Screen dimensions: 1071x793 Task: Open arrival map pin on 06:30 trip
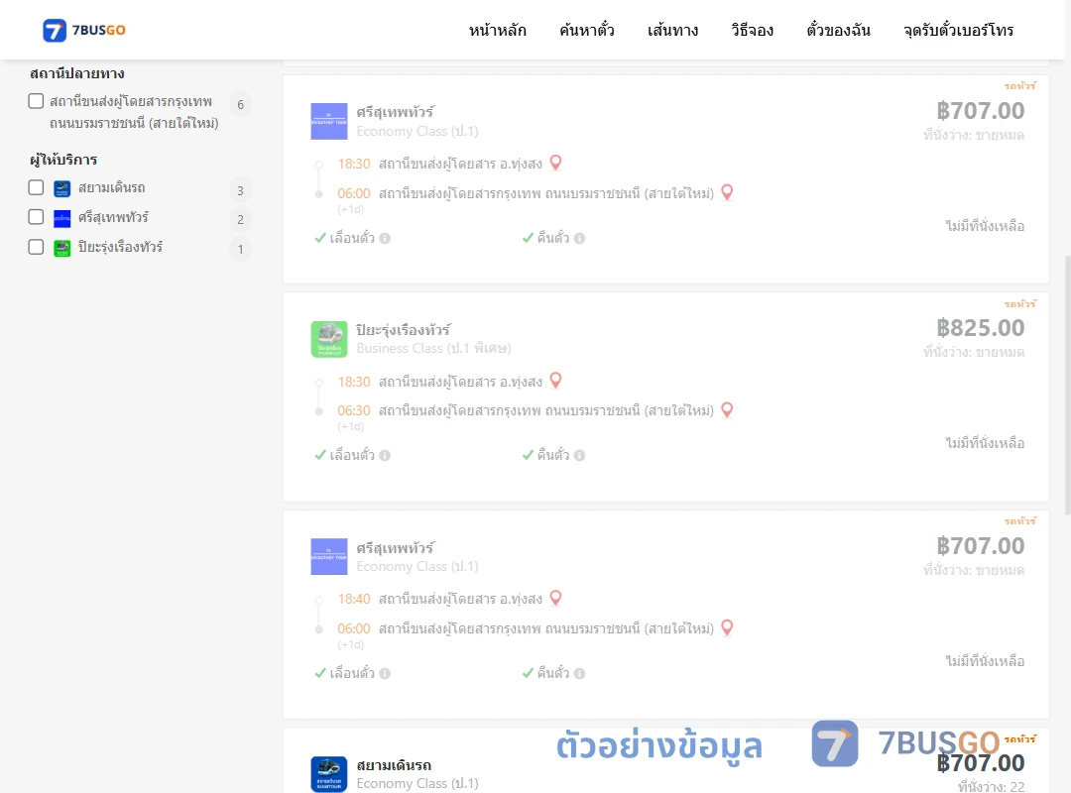pos(728,409)
